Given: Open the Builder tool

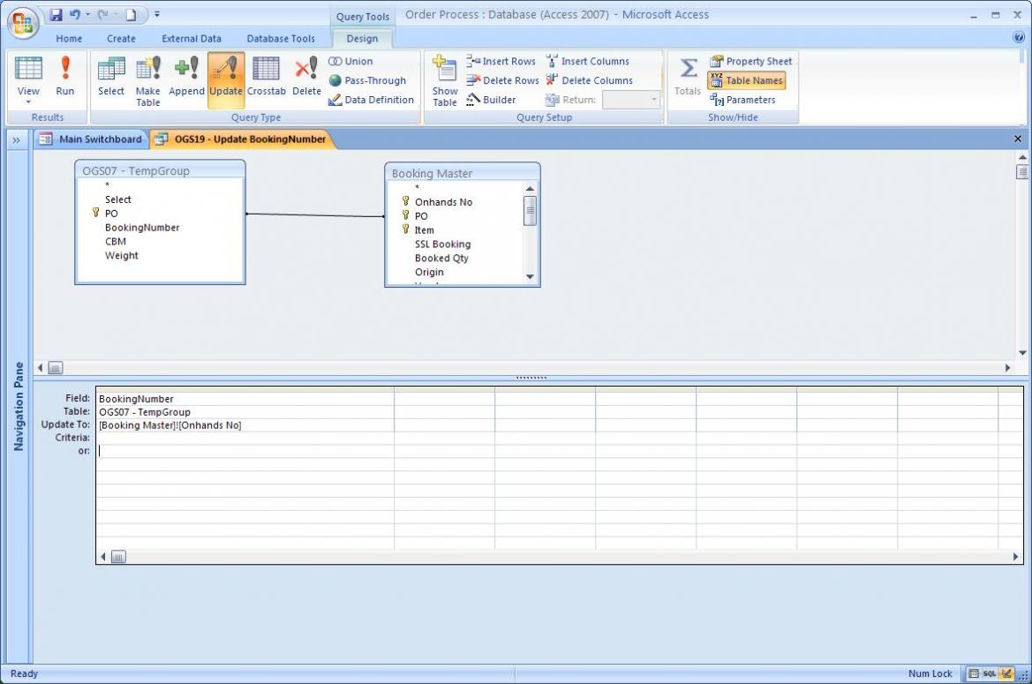Looking at the screenshot, I should tap(491, 100).
